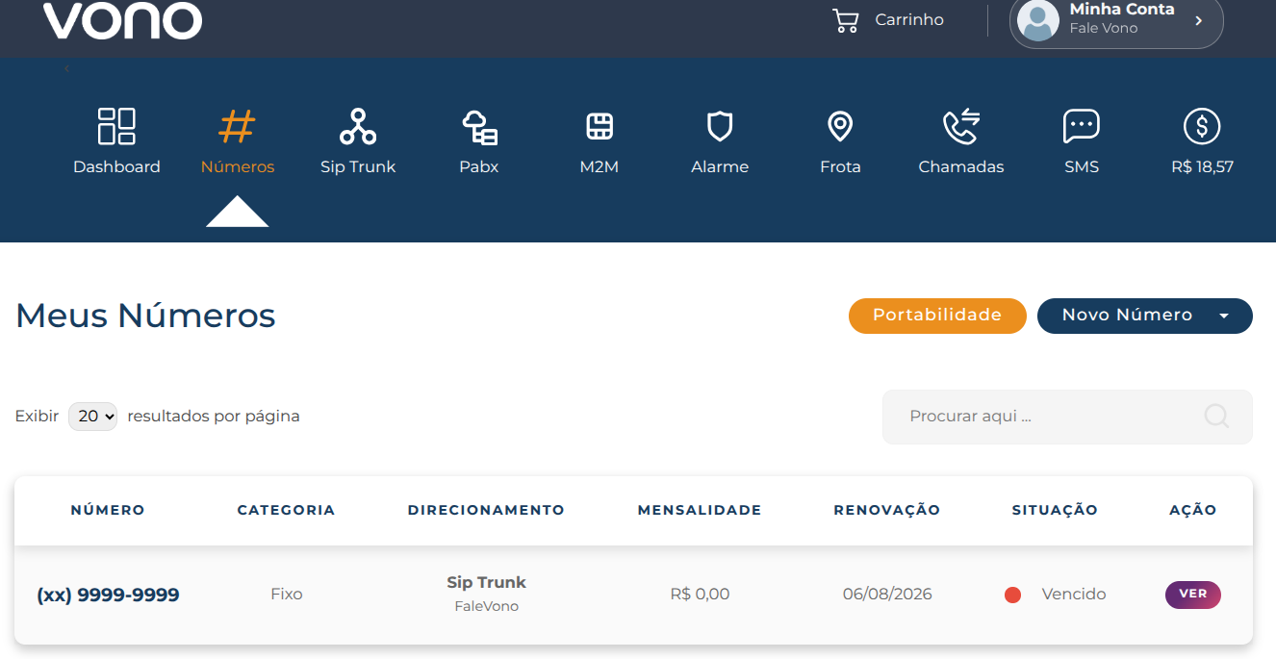Sort by the SITUAÇÃO column header
This screenshot has width=1276, height=659.
pyautogui.click(x=1055, y=510)
